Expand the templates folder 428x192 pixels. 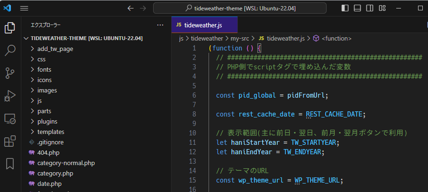click(50, 132)
